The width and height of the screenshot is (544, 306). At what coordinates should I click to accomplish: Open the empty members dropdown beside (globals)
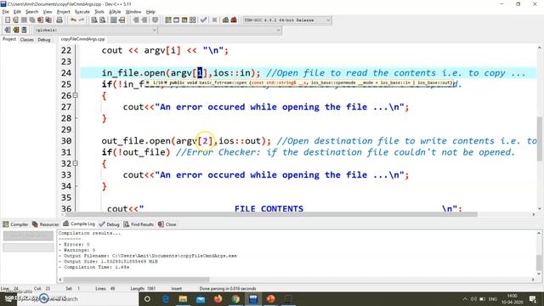point(219,31)
